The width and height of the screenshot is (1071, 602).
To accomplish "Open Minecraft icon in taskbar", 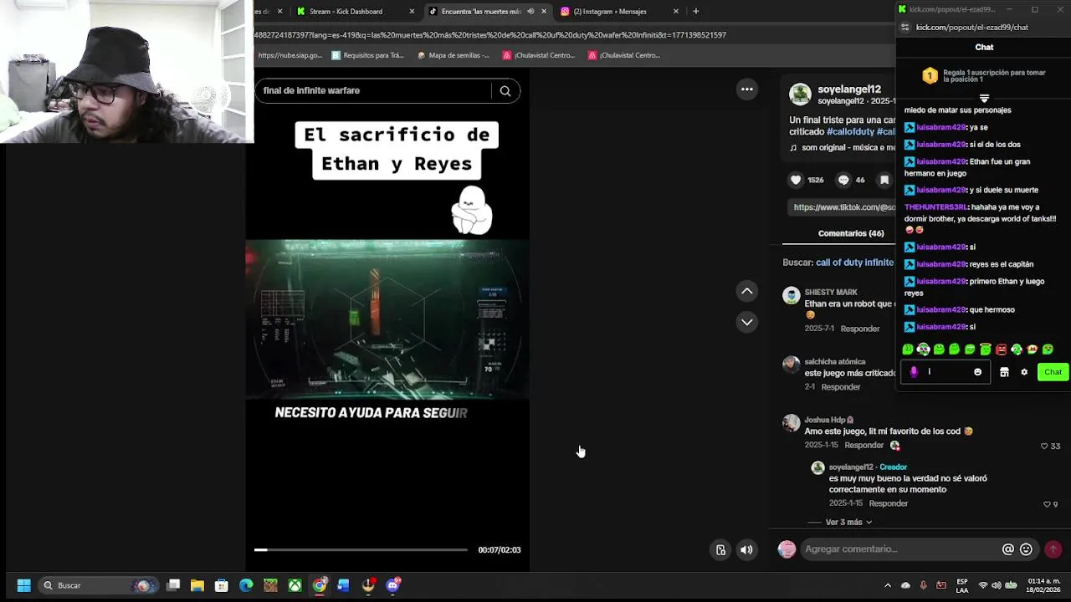I will pyautogui.click(x=270, y=585).
